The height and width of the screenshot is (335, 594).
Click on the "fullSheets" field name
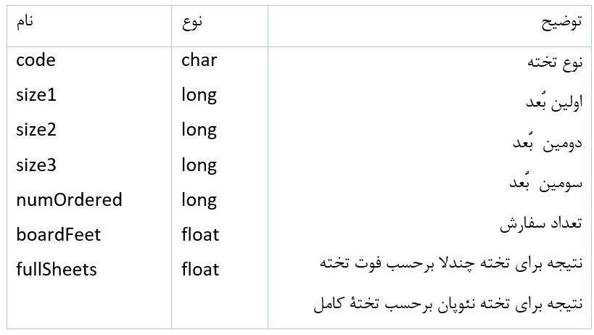57,270
